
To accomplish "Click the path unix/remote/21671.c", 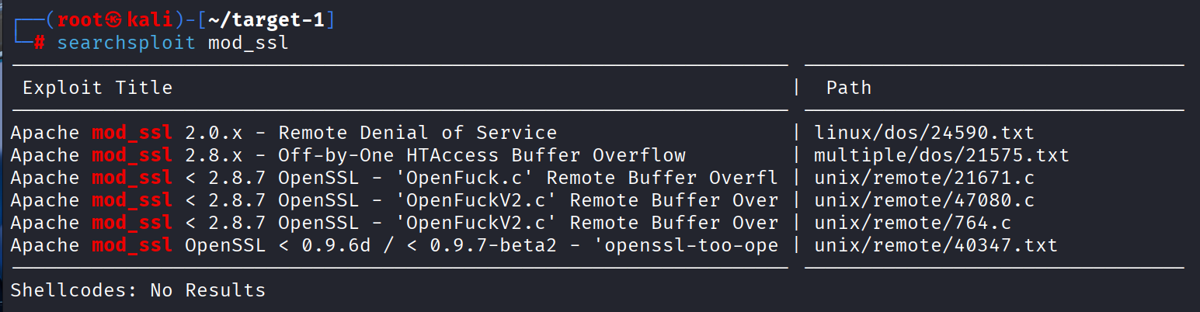I will 924,178.
